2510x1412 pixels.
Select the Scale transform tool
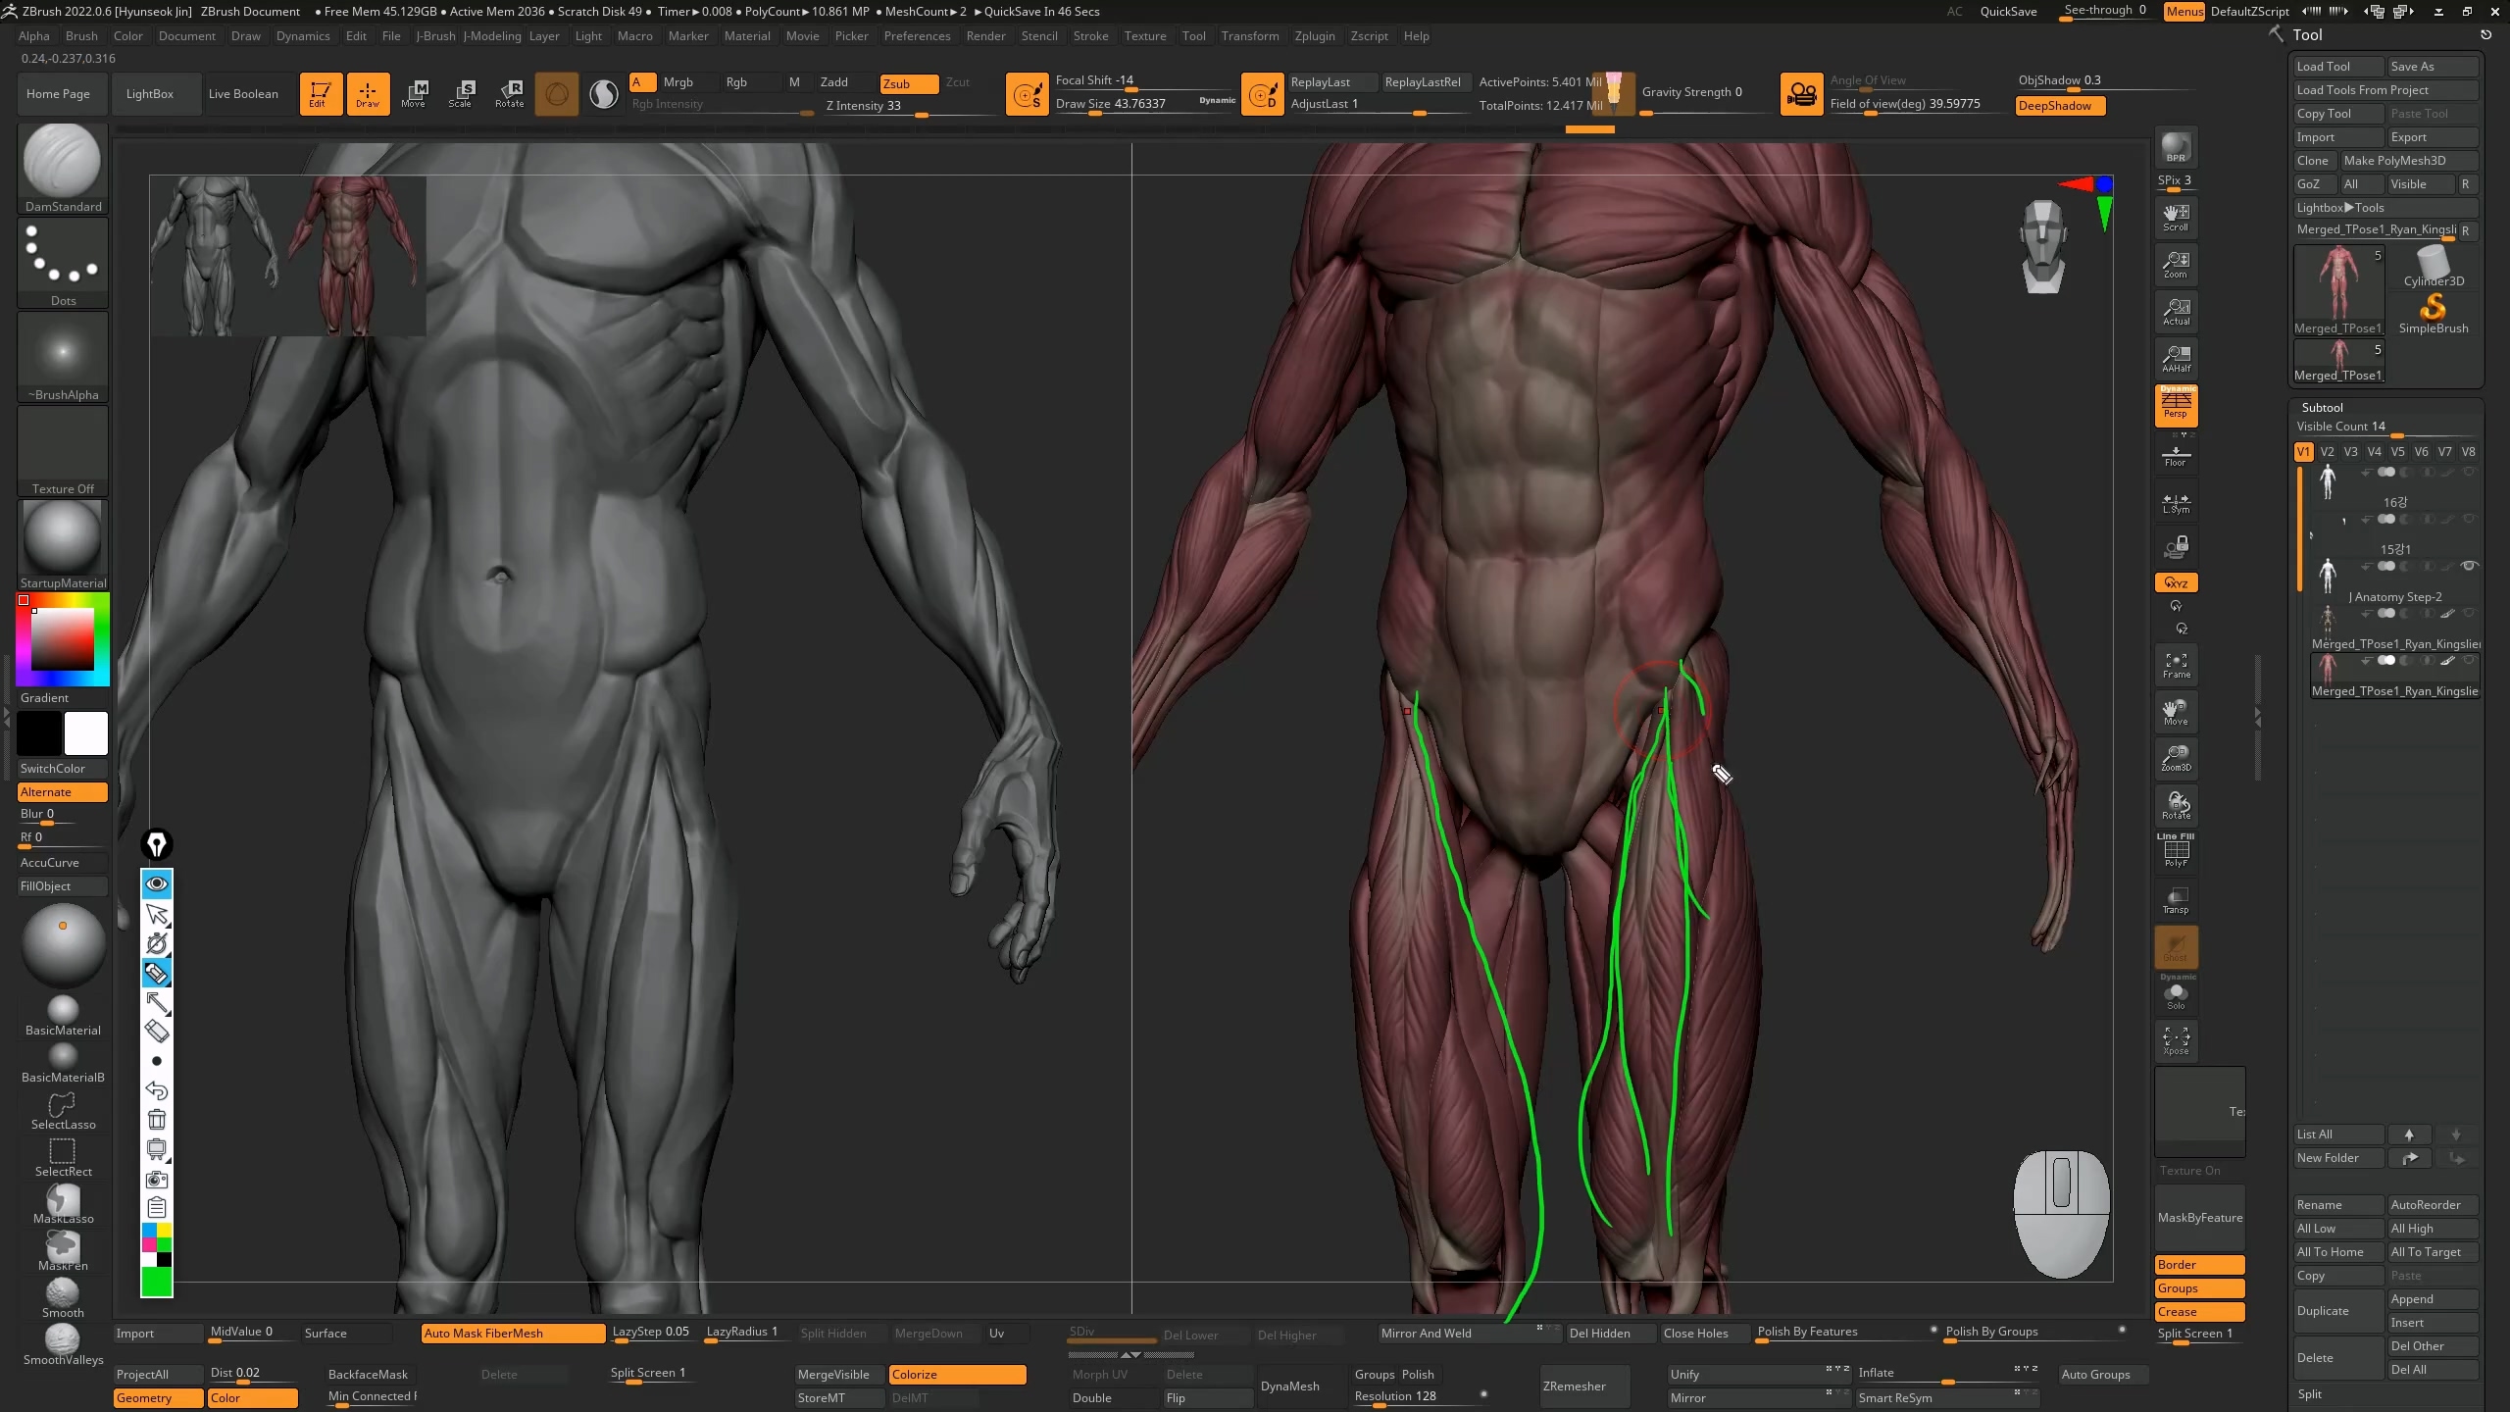point(461,93)
